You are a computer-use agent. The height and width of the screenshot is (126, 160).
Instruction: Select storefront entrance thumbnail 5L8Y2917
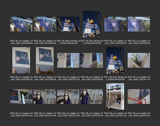[x=115, y=97]
